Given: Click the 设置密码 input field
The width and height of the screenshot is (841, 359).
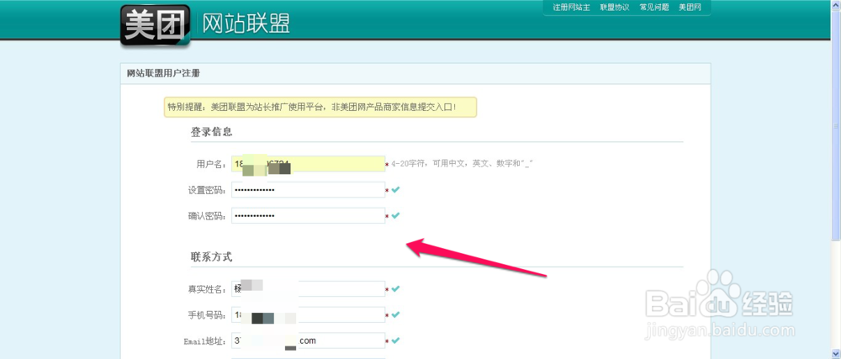Looking at the screenshot, I should point(309,190).
